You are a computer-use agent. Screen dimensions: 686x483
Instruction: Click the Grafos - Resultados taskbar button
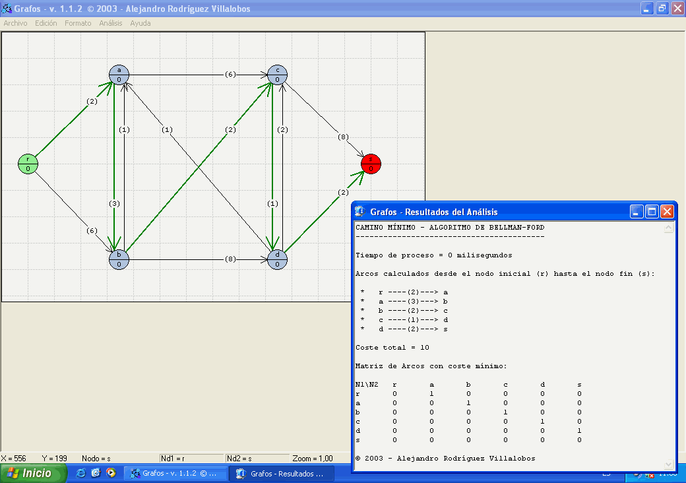pos(281,473)
